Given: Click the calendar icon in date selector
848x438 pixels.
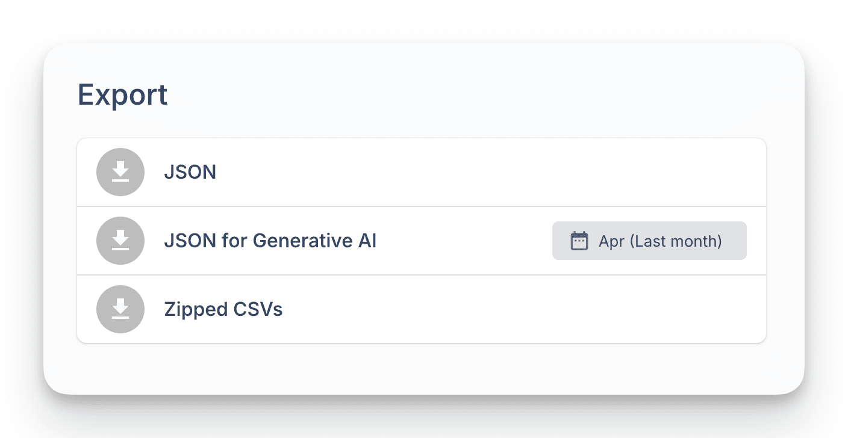Looking at the screenshot, I should pyautogui.click(x=579, y=241).
